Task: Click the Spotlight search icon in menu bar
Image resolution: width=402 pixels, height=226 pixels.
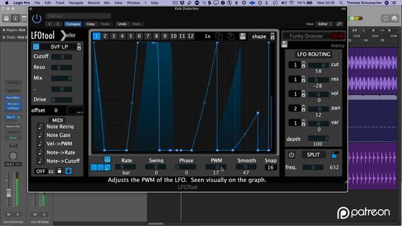Action: coord(341,3)
